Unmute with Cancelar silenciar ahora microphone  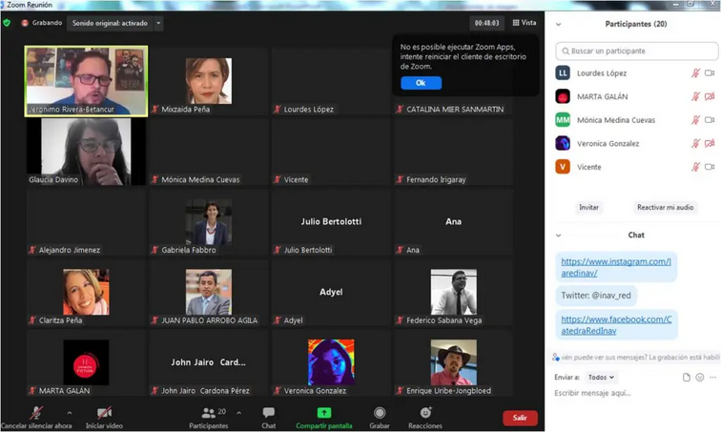(x=36, y=418)
